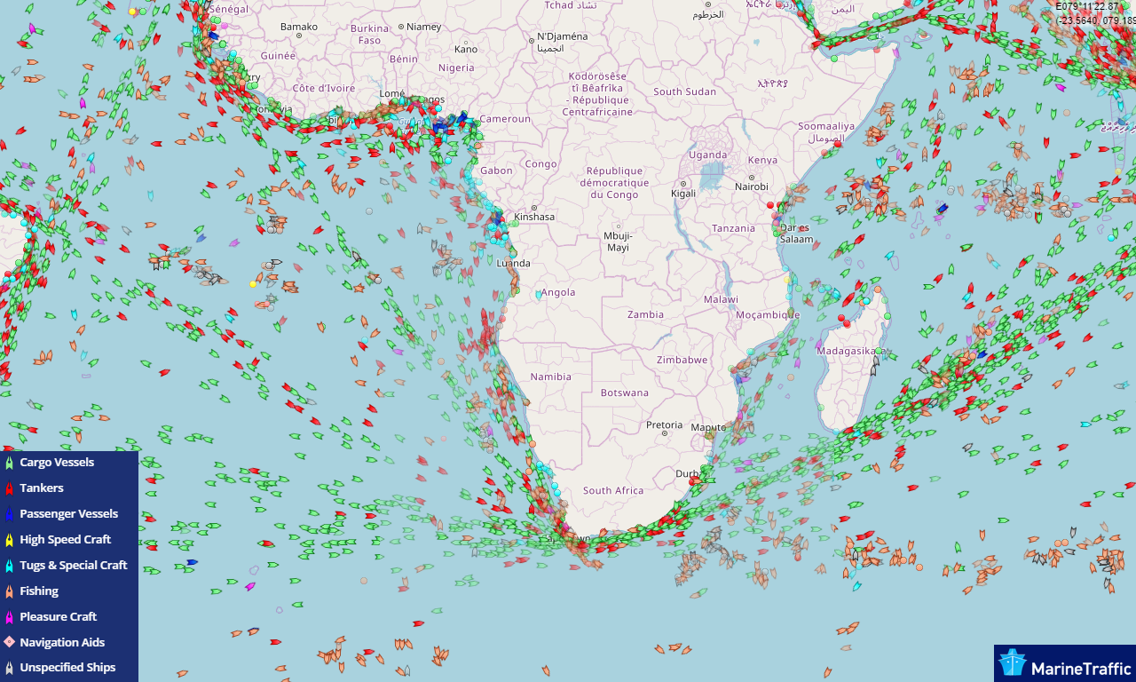Open the MarineTraffic ship logo
The image size is (1136, 682).
1012,663
